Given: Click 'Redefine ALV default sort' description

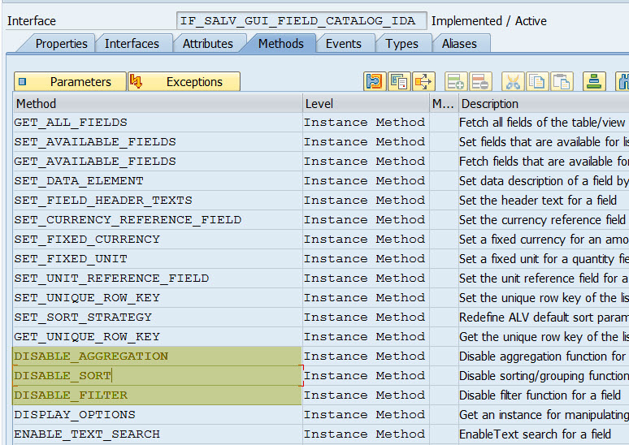Looking at the screenshot, I should [544, 318].
